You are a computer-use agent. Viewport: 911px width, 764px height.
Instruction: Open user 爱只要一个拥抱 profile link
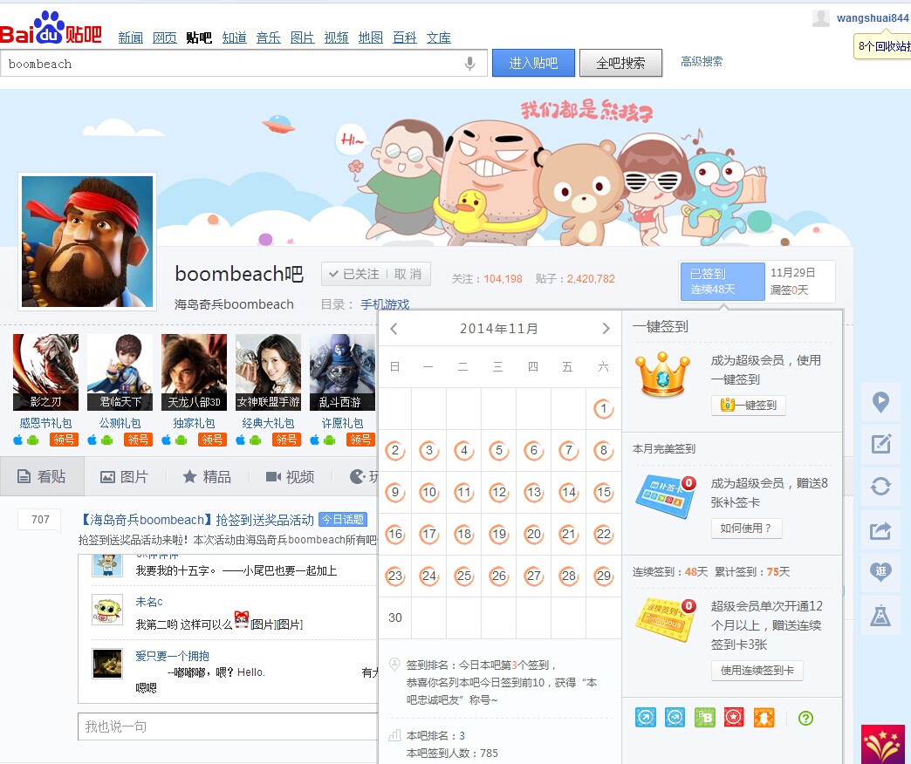point(172,656)
